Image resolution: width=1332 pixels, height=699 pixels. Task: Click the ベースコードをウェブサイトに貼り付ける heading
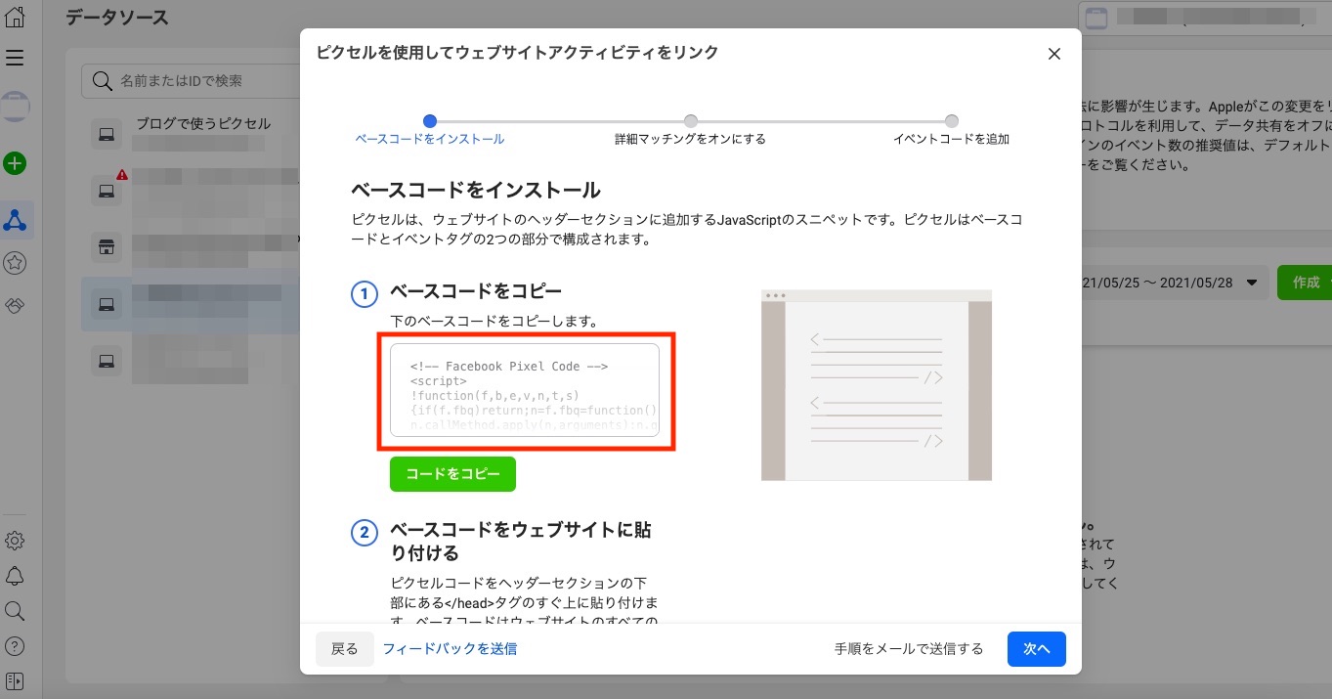521,542
